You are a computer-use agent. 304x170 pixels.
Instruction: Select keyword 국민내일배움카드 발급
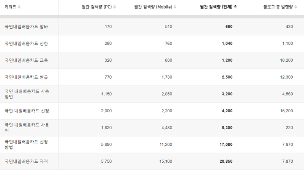(x=26, y=77)
